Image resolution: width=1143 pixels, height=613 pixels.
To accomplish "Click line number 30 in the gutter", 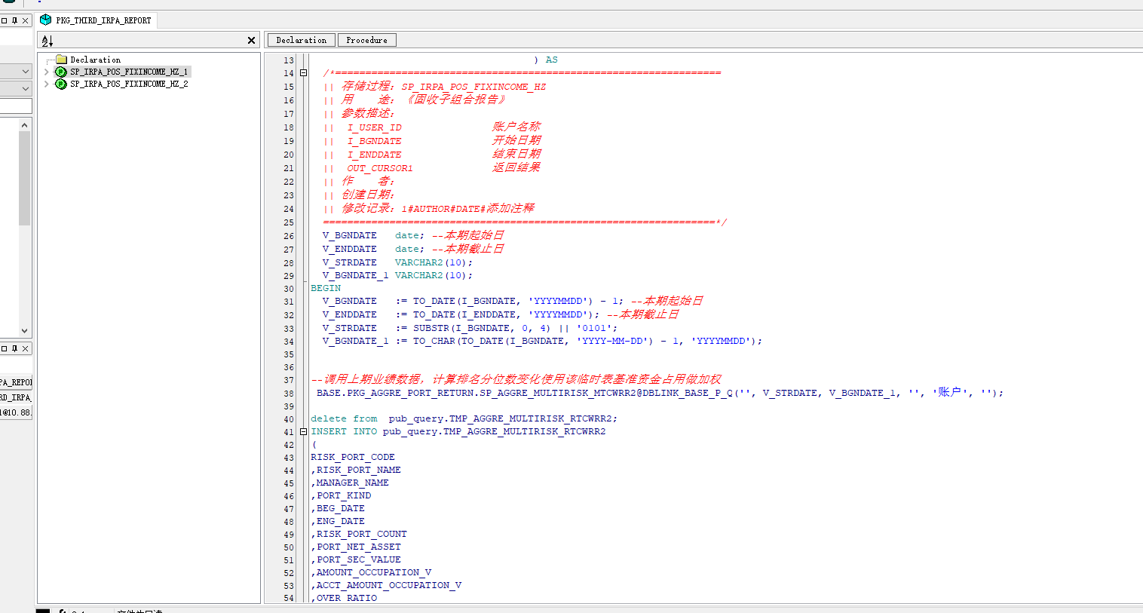I will [x=289, y=289].
